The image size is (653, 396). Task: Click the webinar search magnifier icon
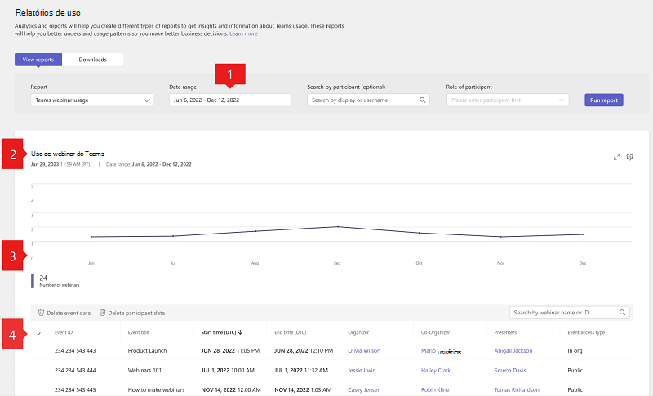(x=623, y=312)
